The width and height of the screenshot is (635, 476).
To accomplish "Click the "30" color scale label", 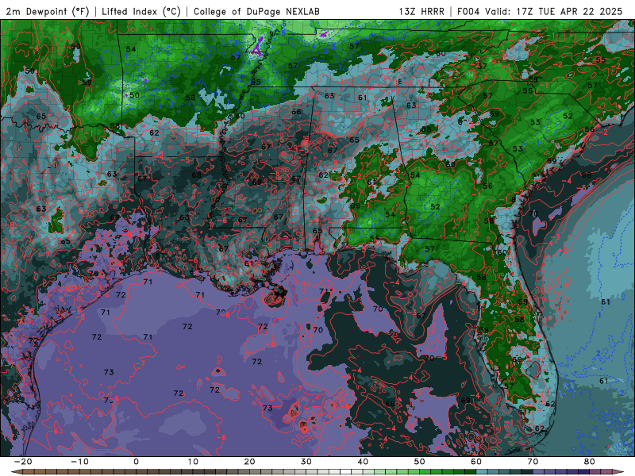I will pyautogui.click(x=306, y=462).
